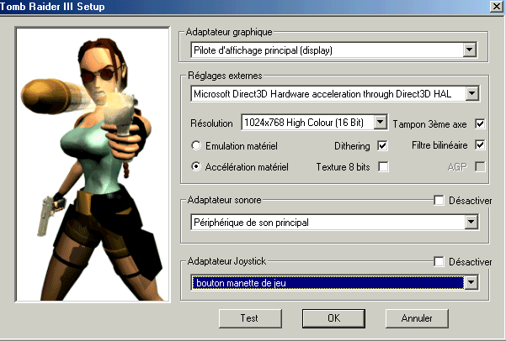Screen dimensions: 506x341
Task: Click the Microsoft Direct3D Hardware acceleration field
Action: 335,94
